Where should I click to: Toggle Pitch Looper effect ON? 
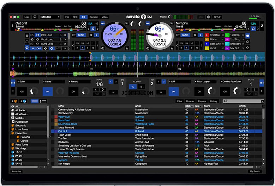click(199, 92)
